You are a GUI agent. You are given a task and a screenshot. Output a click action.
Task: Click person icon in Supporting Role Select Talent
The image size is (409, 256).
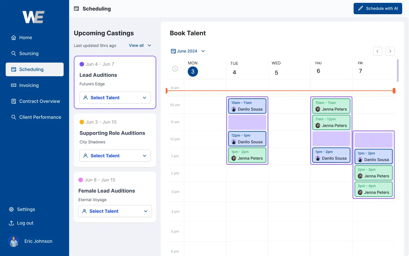(85, 156)
